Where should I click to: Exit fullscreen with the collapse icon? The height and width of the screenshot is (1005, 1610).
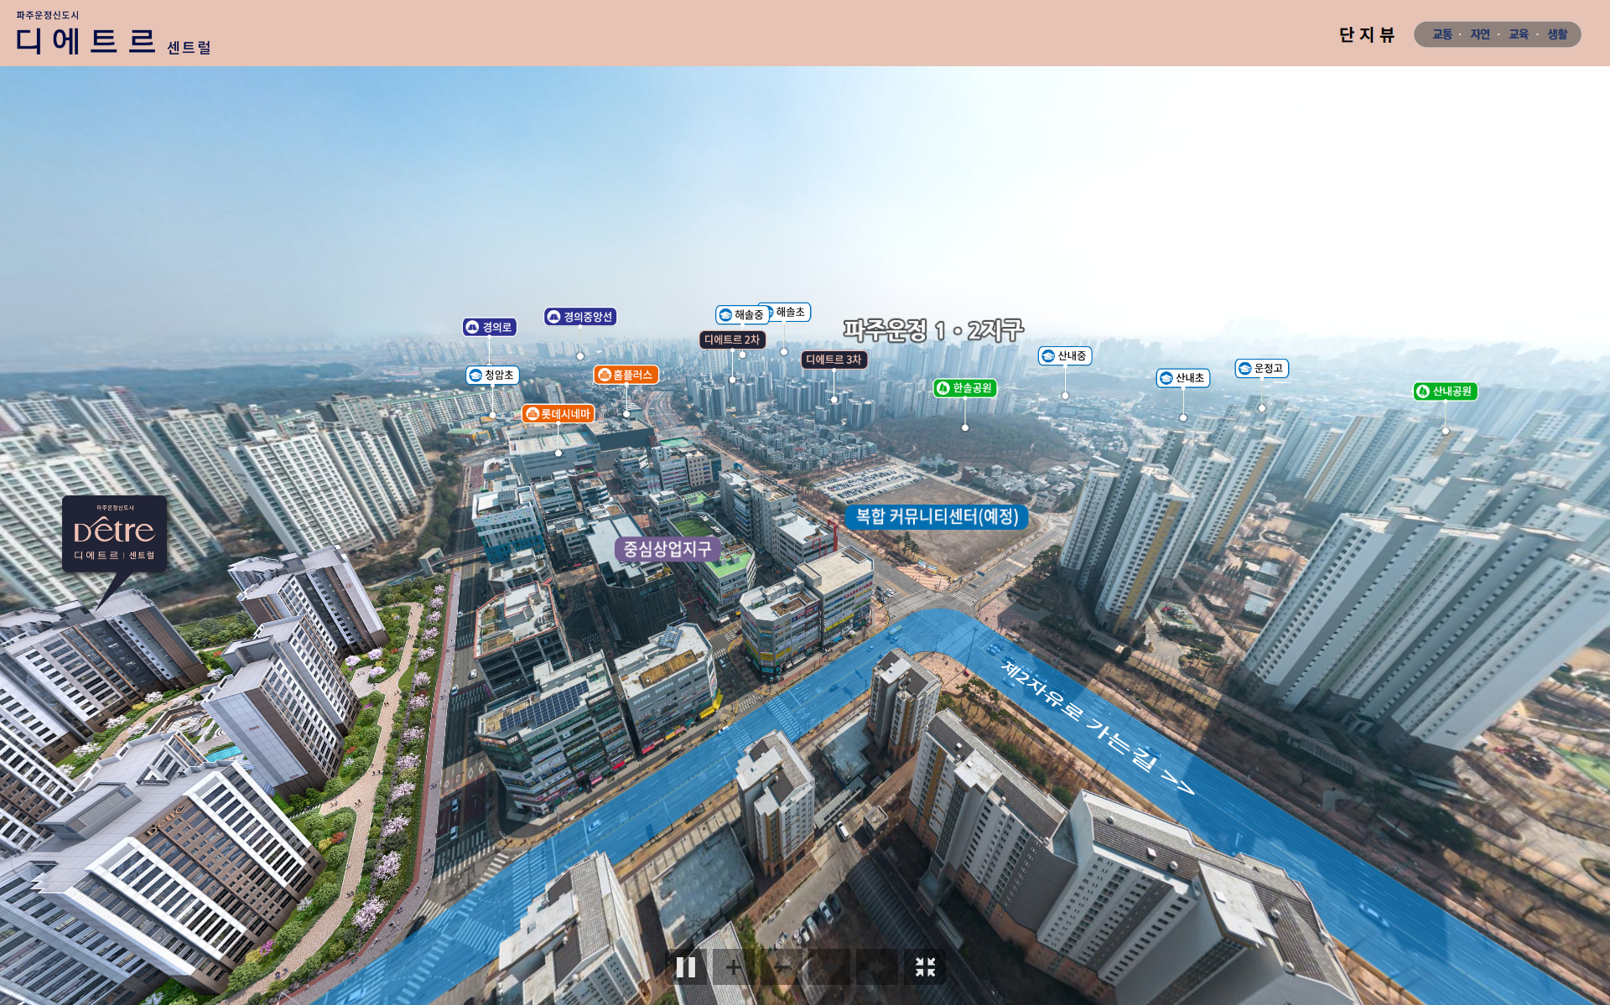(x=925, y=967)
